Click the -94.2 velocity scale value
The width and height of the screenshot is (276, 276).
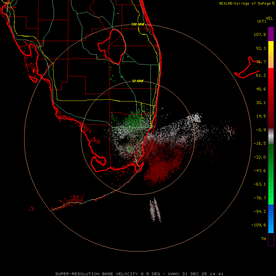point(260,212)
